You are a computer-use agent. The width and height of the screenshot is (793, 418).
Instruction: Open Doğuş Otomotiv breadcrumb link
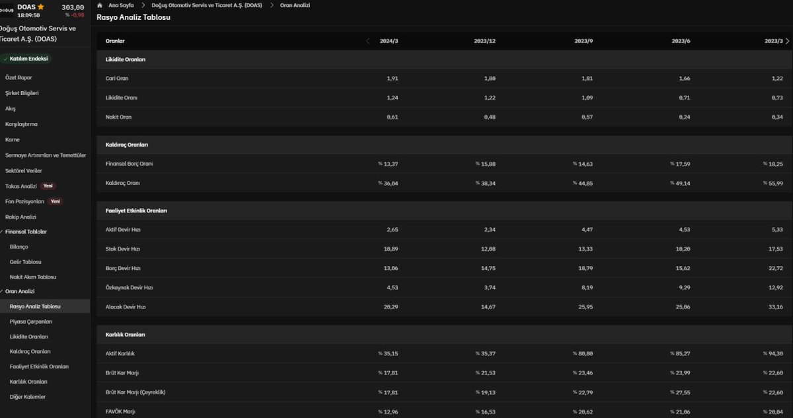(x=207, y=5)
